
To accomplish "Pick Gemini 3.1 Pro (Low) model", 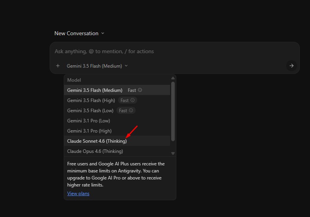I will [x=117, y=121].
